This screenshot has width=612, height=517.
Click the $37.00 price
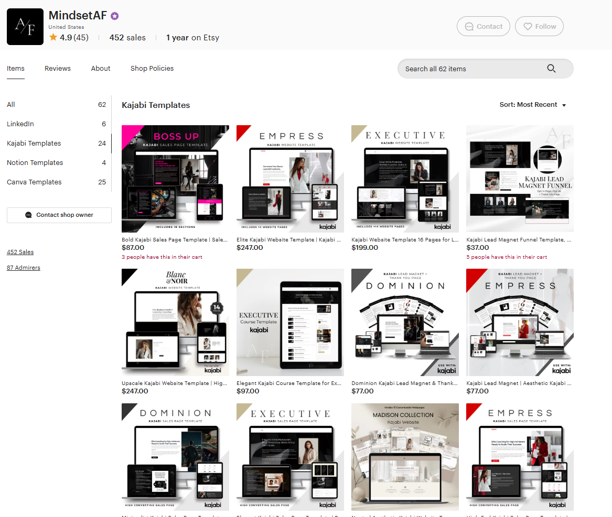click(478, 248)
